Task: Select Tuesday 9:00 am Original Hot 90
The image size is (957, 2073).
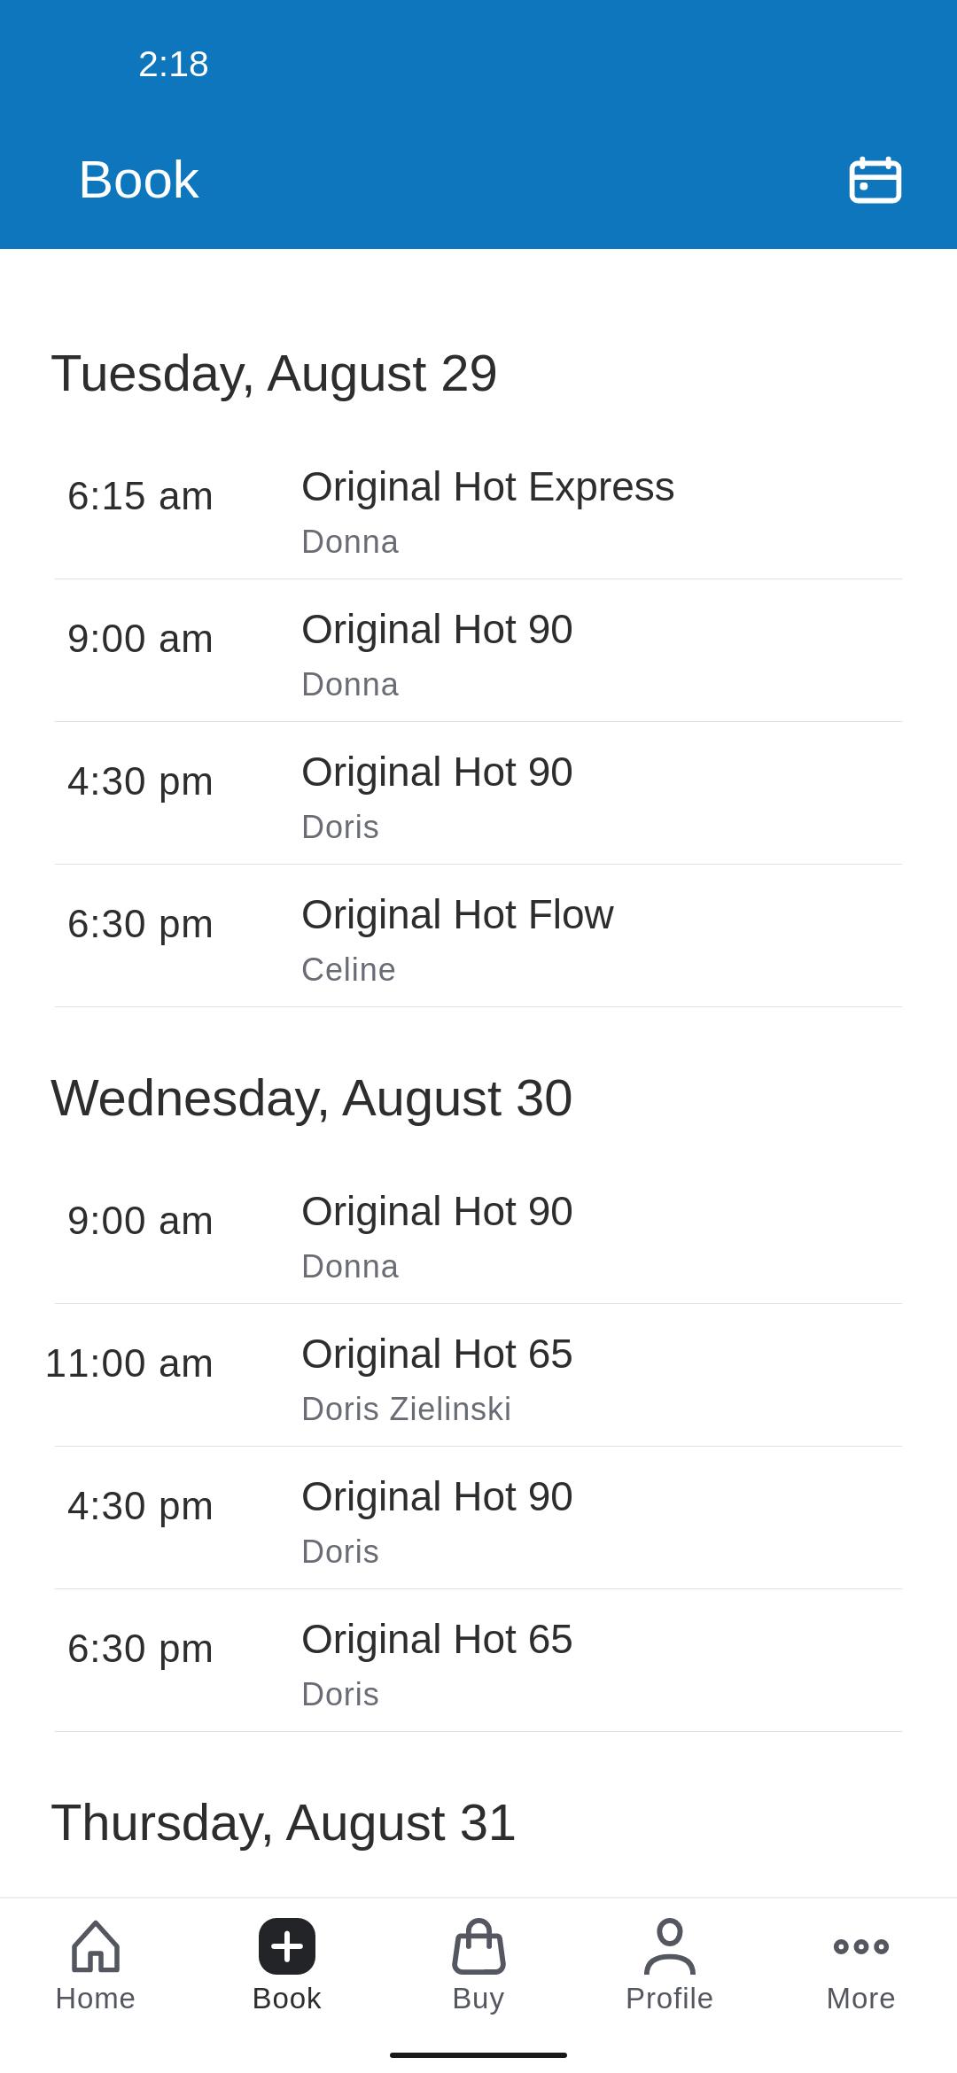Action: pyautogui.click(x=478, y=651)
